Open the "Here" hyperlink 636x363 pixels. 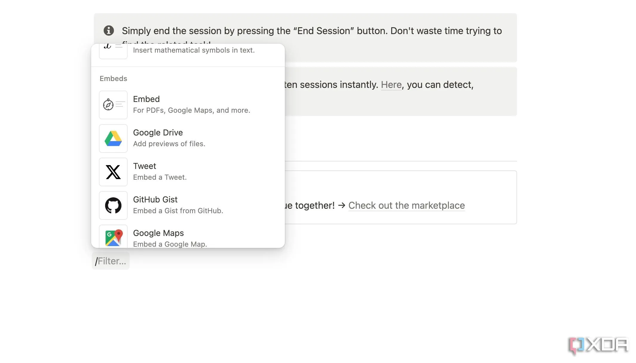[391, 85]
